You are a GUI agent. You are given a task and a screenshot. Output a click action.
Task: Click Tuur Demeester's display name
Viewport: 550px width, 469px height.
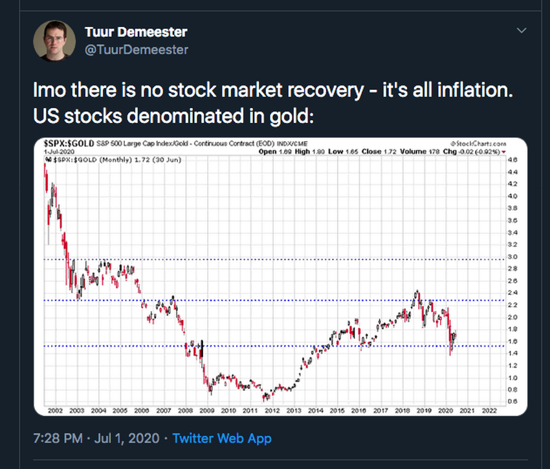[x=135, y=32]
